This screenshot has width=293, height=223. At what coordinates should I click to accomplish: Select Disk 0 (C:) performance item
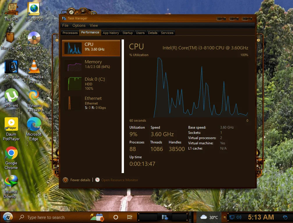[x=91, y=84]
